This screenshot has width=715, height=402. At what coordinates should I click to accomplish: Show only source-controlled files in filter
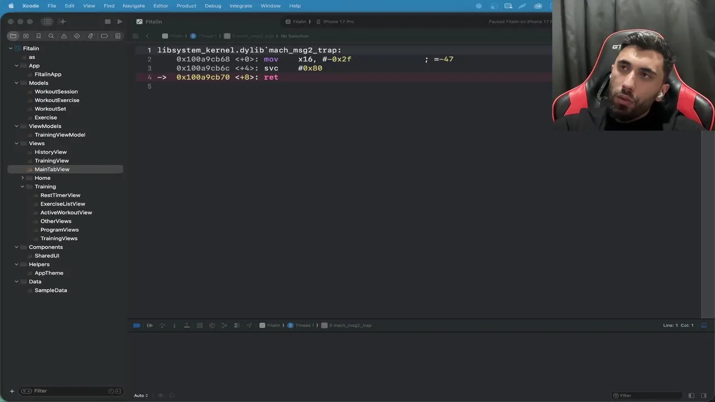pyautogui.click(x=118, y=391)
